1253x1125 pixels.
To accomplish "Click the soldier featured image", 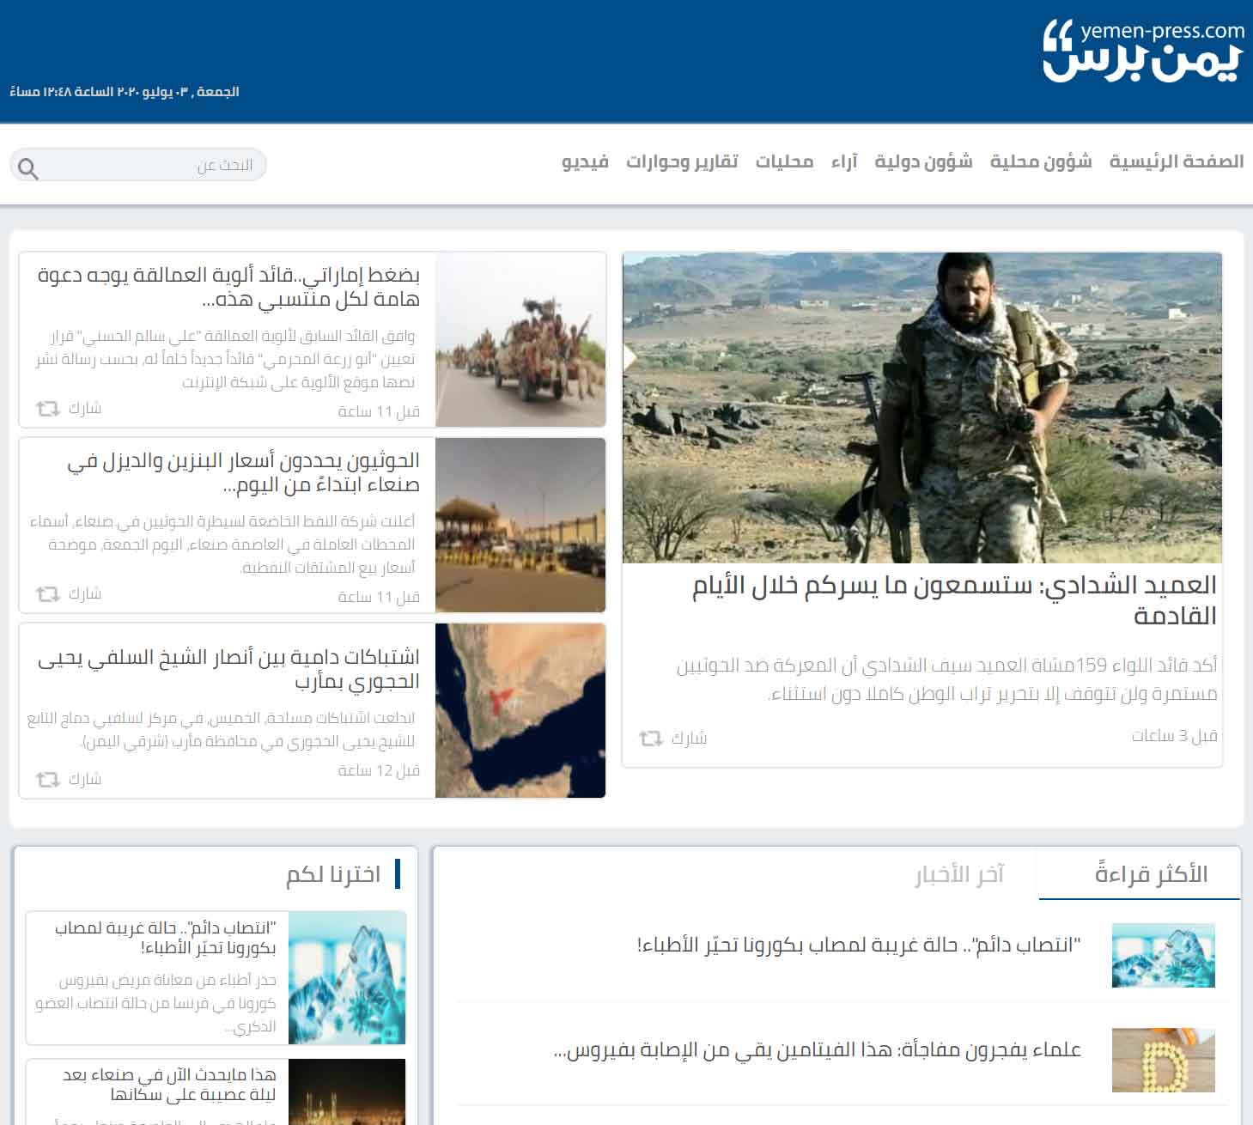I will [922, 408].
